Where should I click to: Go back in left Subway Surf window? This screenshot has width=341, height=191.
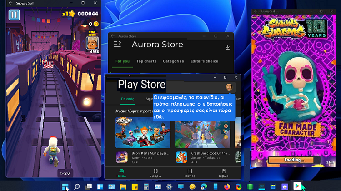[10, 3]
